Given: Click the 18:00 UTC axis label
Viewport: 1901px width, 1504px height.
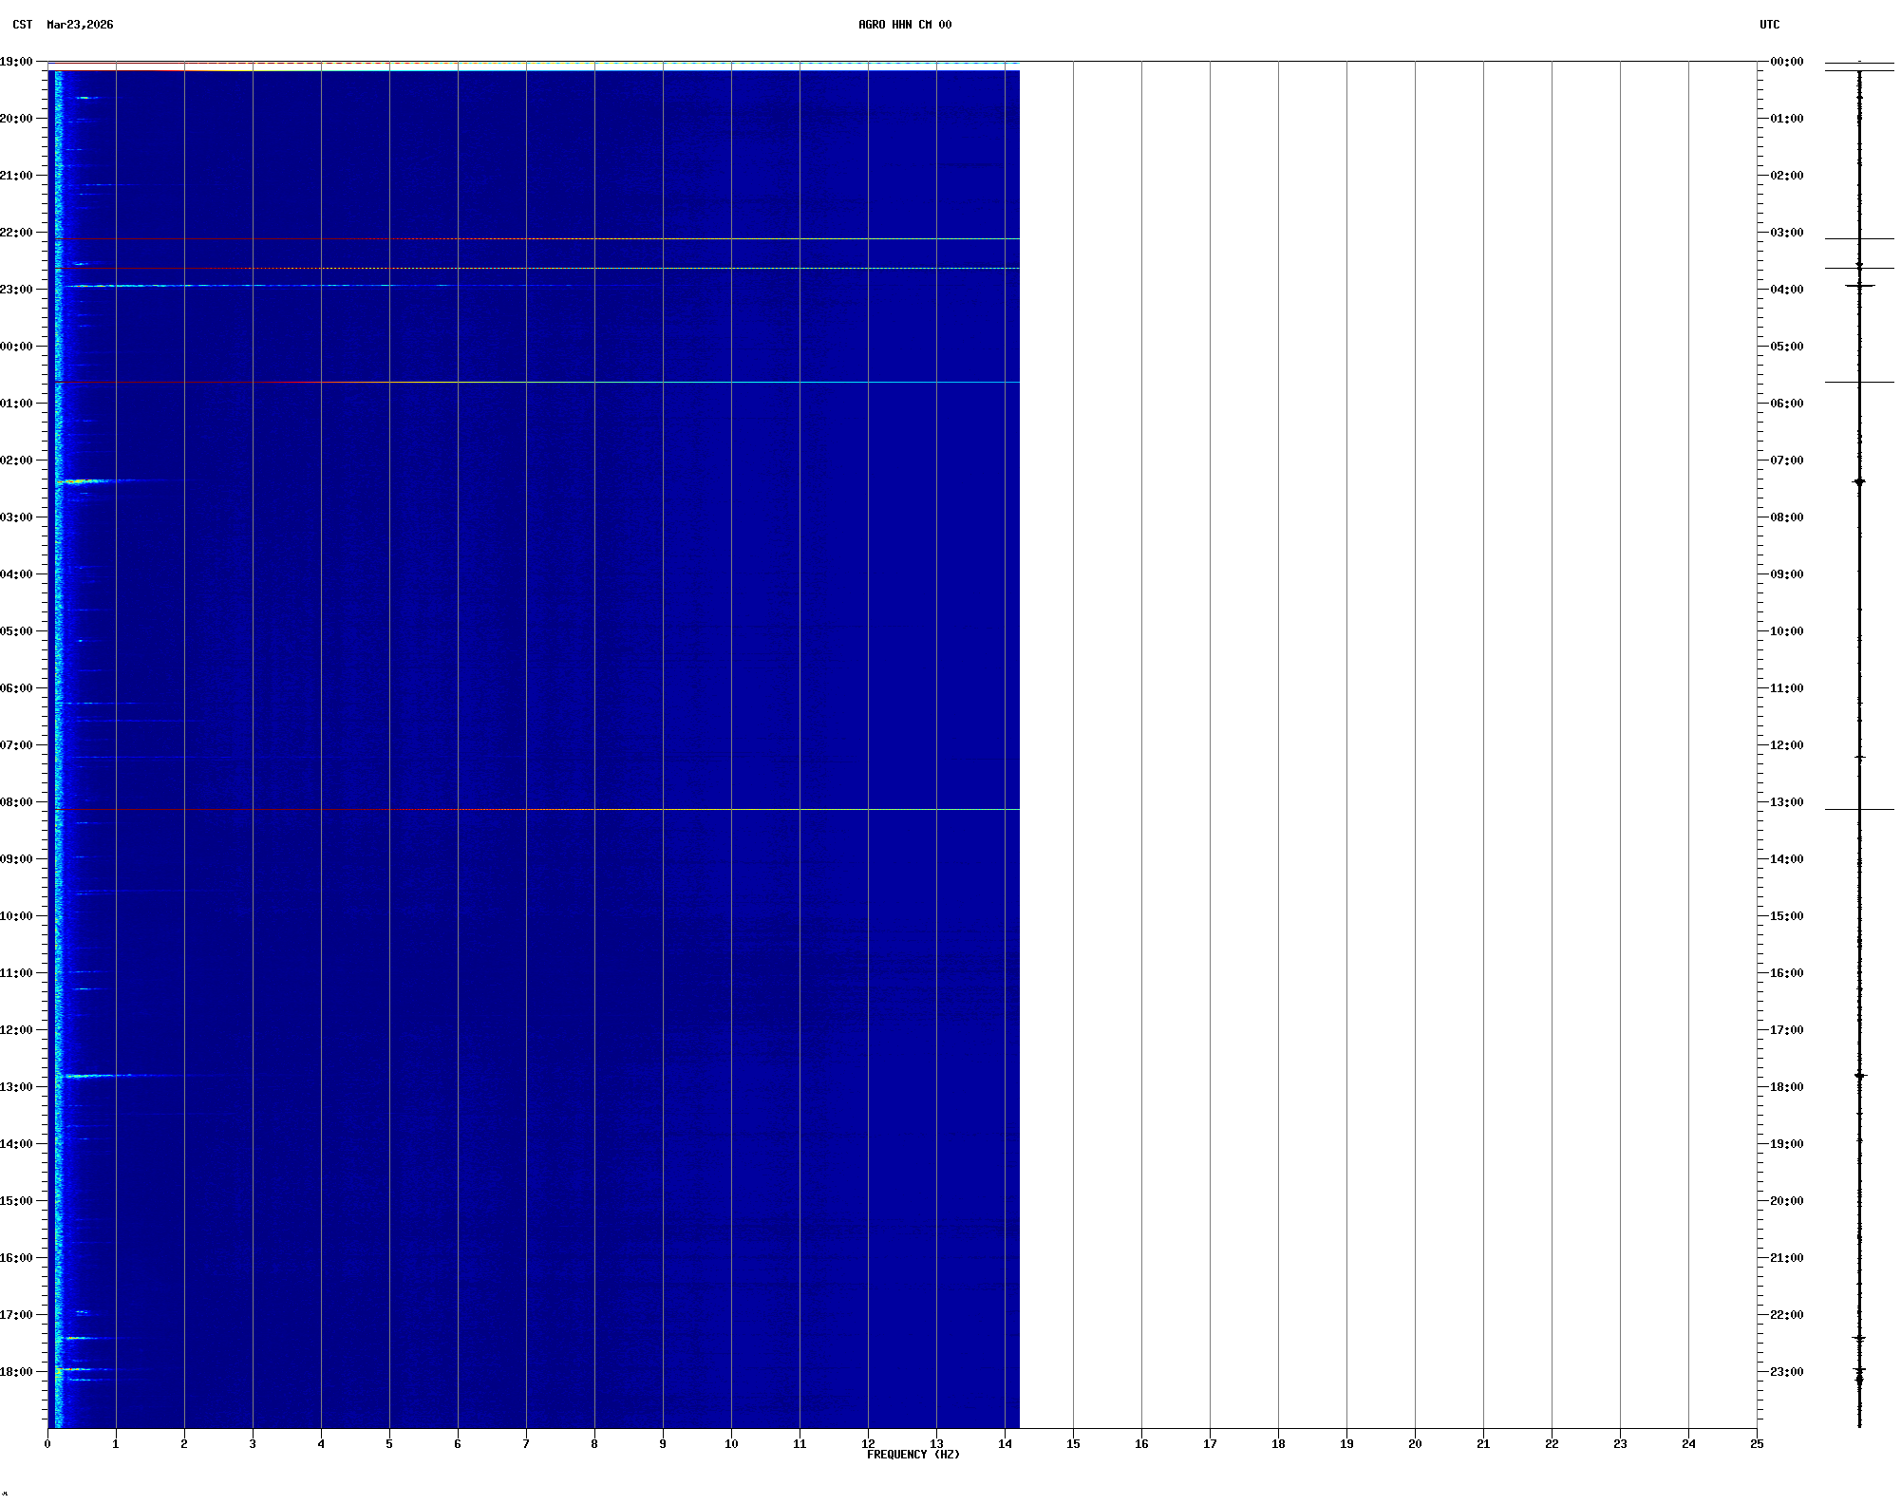Looking at the screenshot, I should [1786, 1087].
